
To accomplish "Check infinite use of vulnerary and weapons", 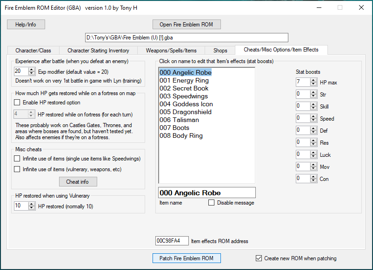I will click(17, 169).
